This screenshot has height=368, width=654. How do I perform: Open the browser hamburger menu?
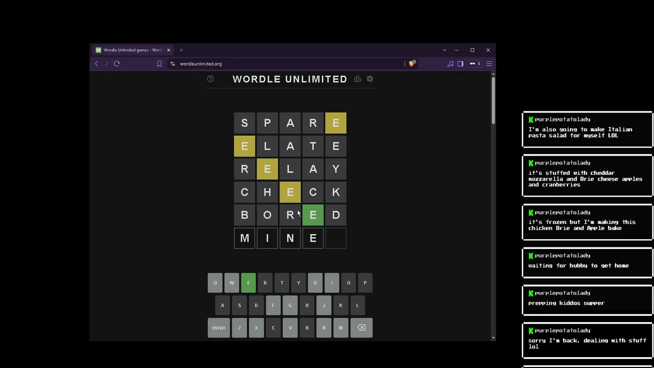tap(489, 64)
